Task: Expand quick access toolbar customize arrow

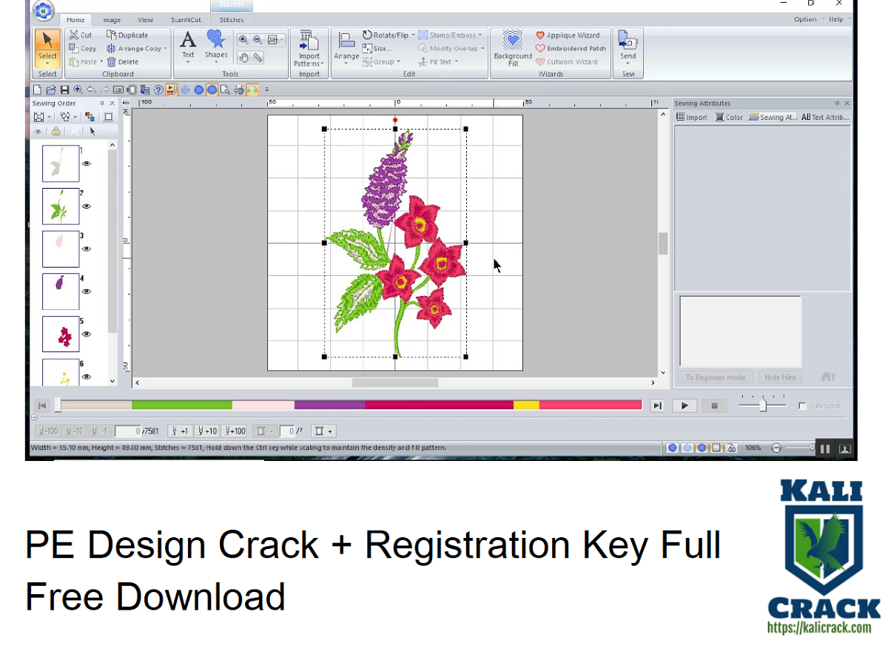Action: (x=267, y=90)
